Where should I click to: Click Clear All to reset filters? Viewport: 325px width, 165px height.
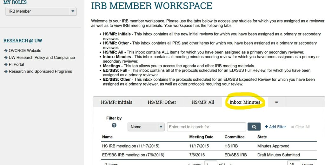(x=300, y=127)
